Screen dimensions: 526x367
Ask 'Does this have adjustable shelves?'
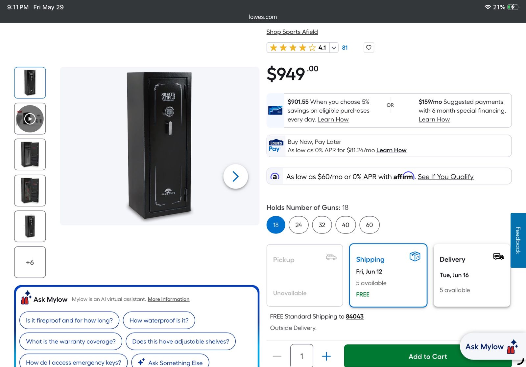(180, 341)
